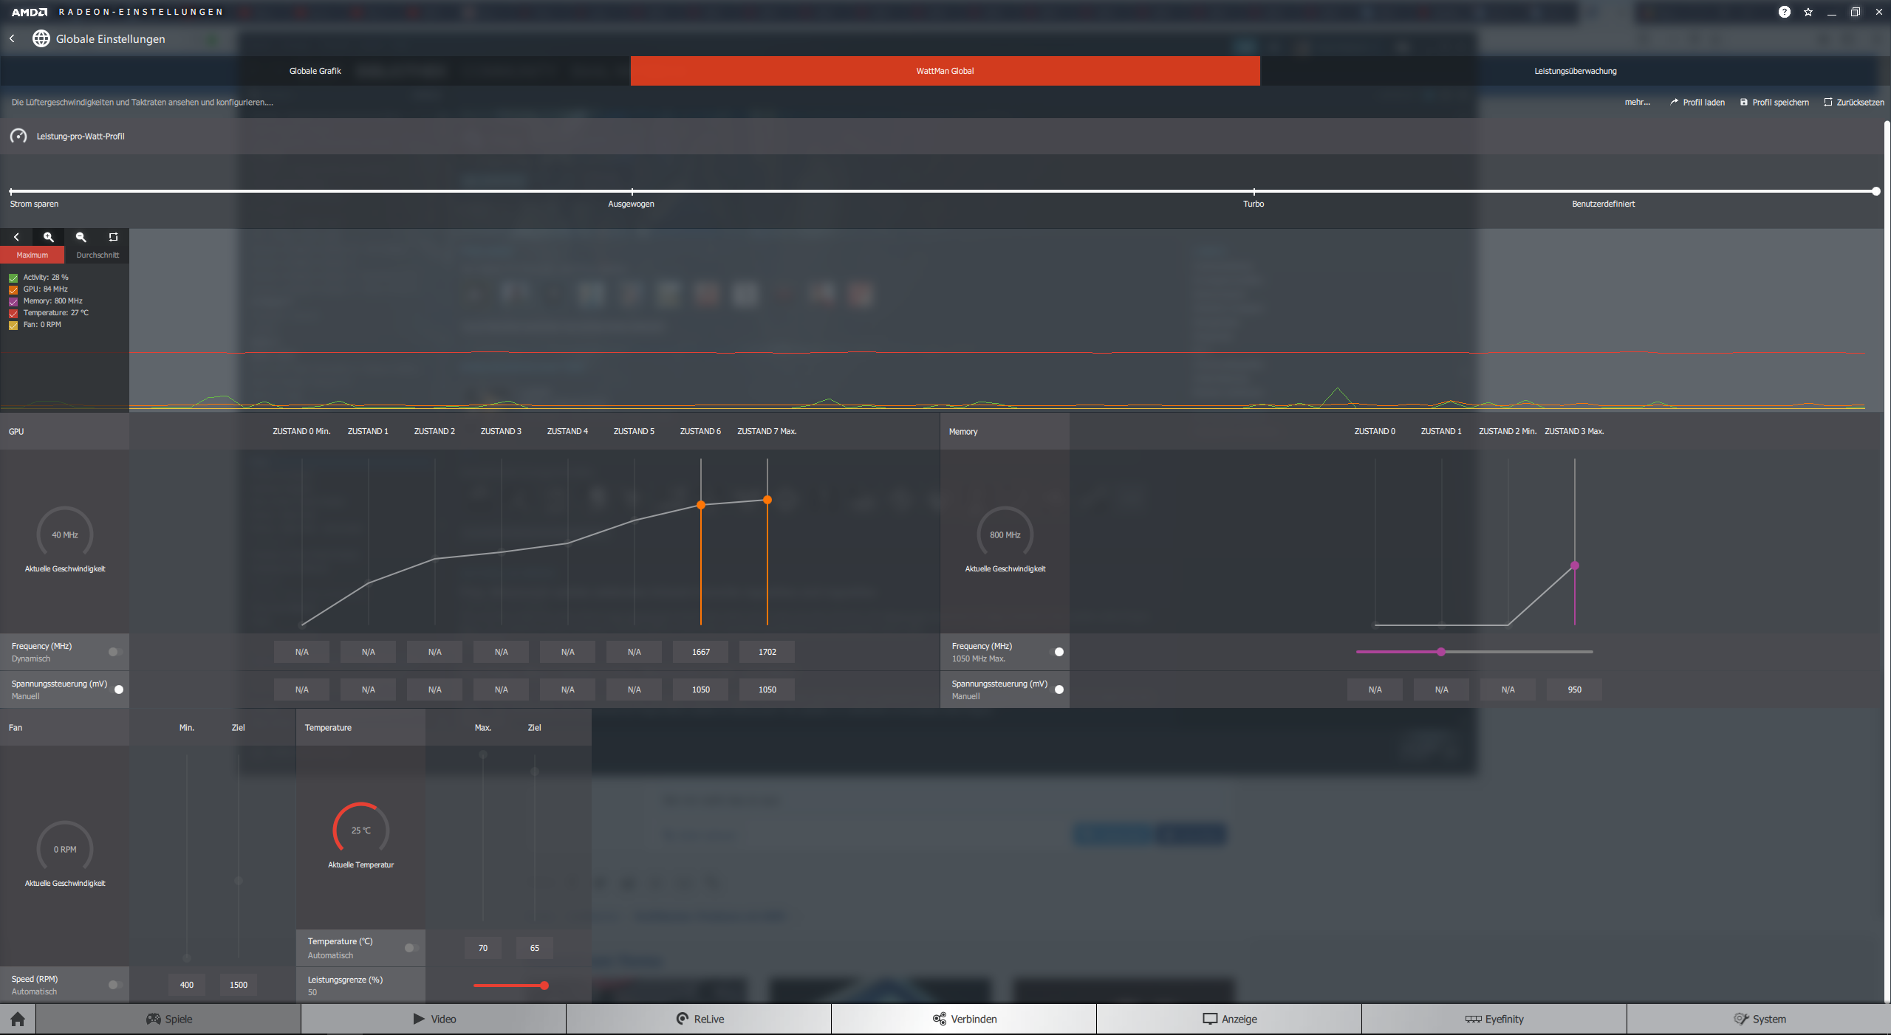Viewport: 1891px width, 1035px height.
Task: Expand the mehr... options
Action: coord(1637,103)
